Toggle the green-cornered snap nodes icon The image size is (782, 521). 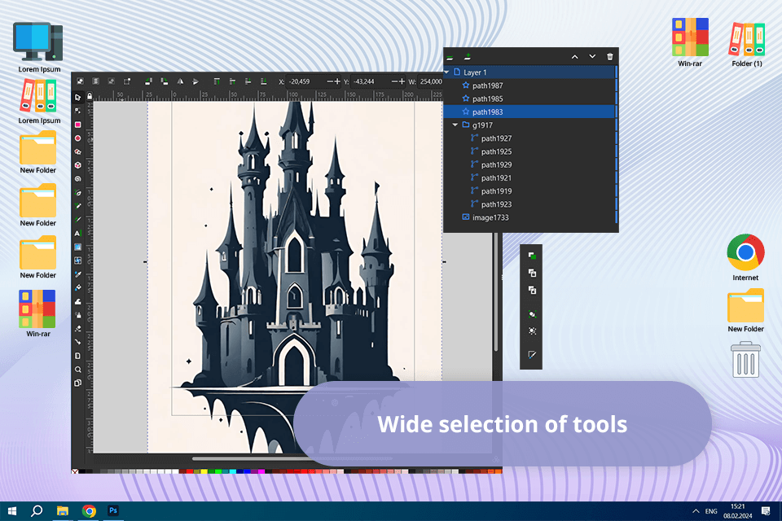click(x=532, y=314)
